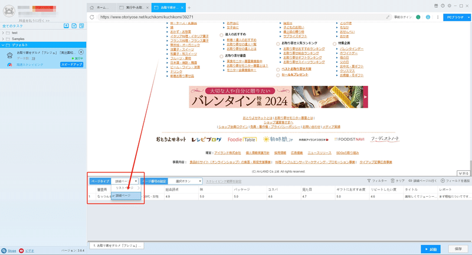
Task: Click the help circle icon in the title bar
Action: 442,6
